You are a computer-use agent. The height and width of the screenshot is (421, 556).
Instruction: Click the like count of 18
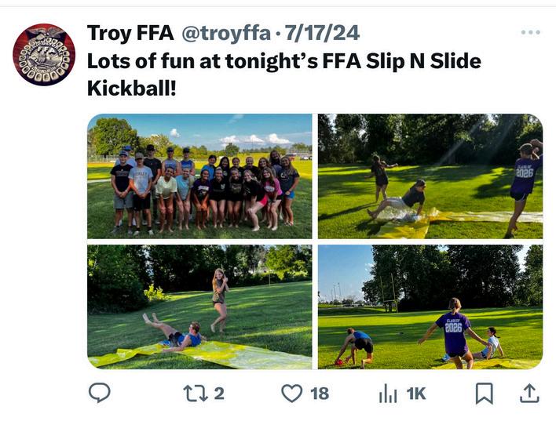(320, 393)
